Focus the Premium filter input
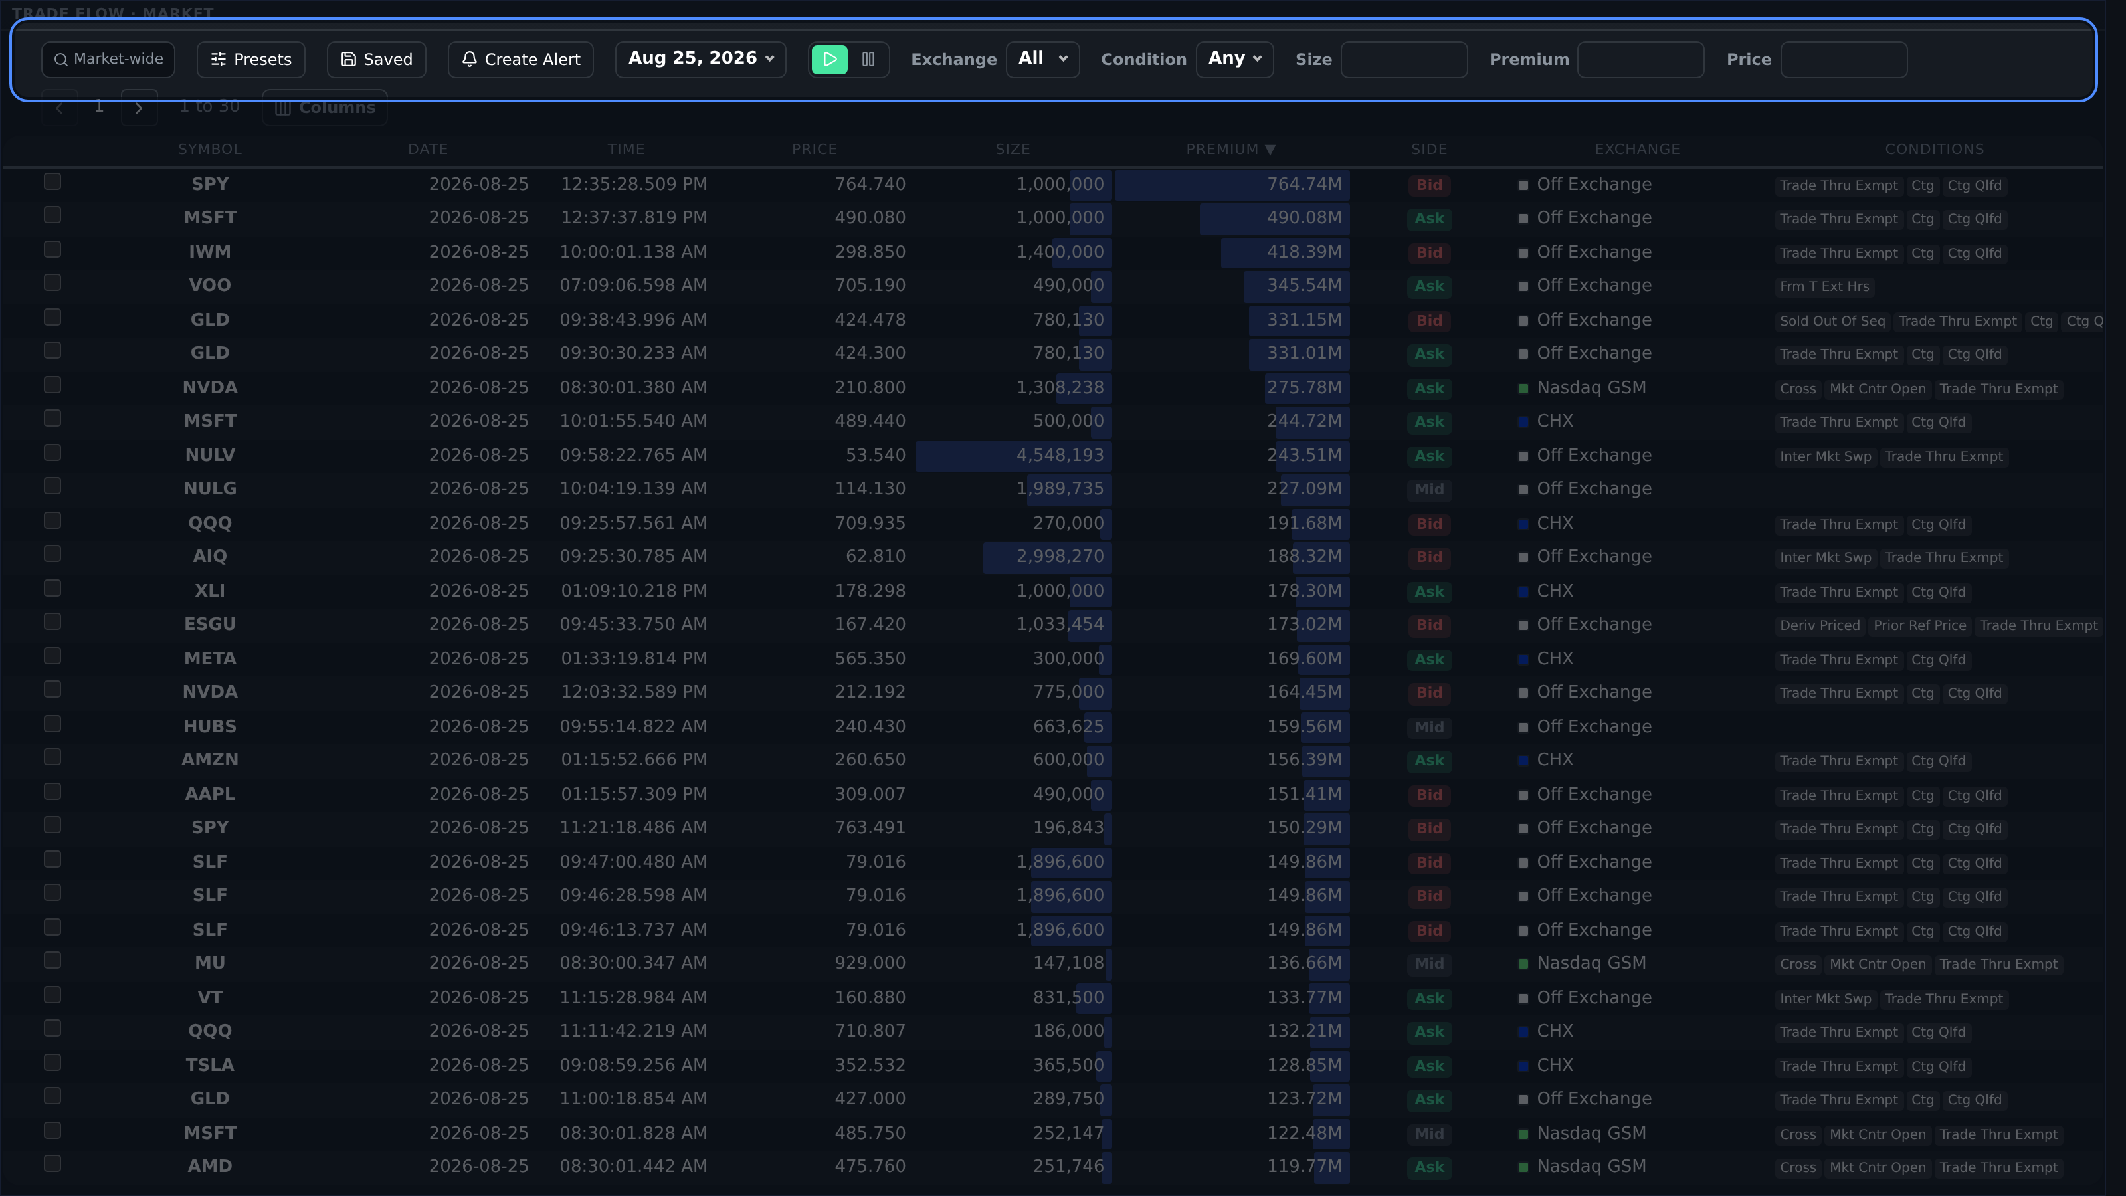This screenshot has width=2126, height=1196. click(x=1641, y=59)
